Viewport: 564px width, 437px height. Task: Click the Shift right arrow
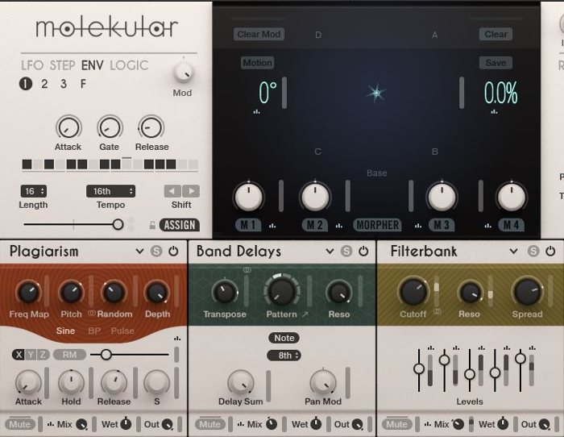[x=191, y=191]
